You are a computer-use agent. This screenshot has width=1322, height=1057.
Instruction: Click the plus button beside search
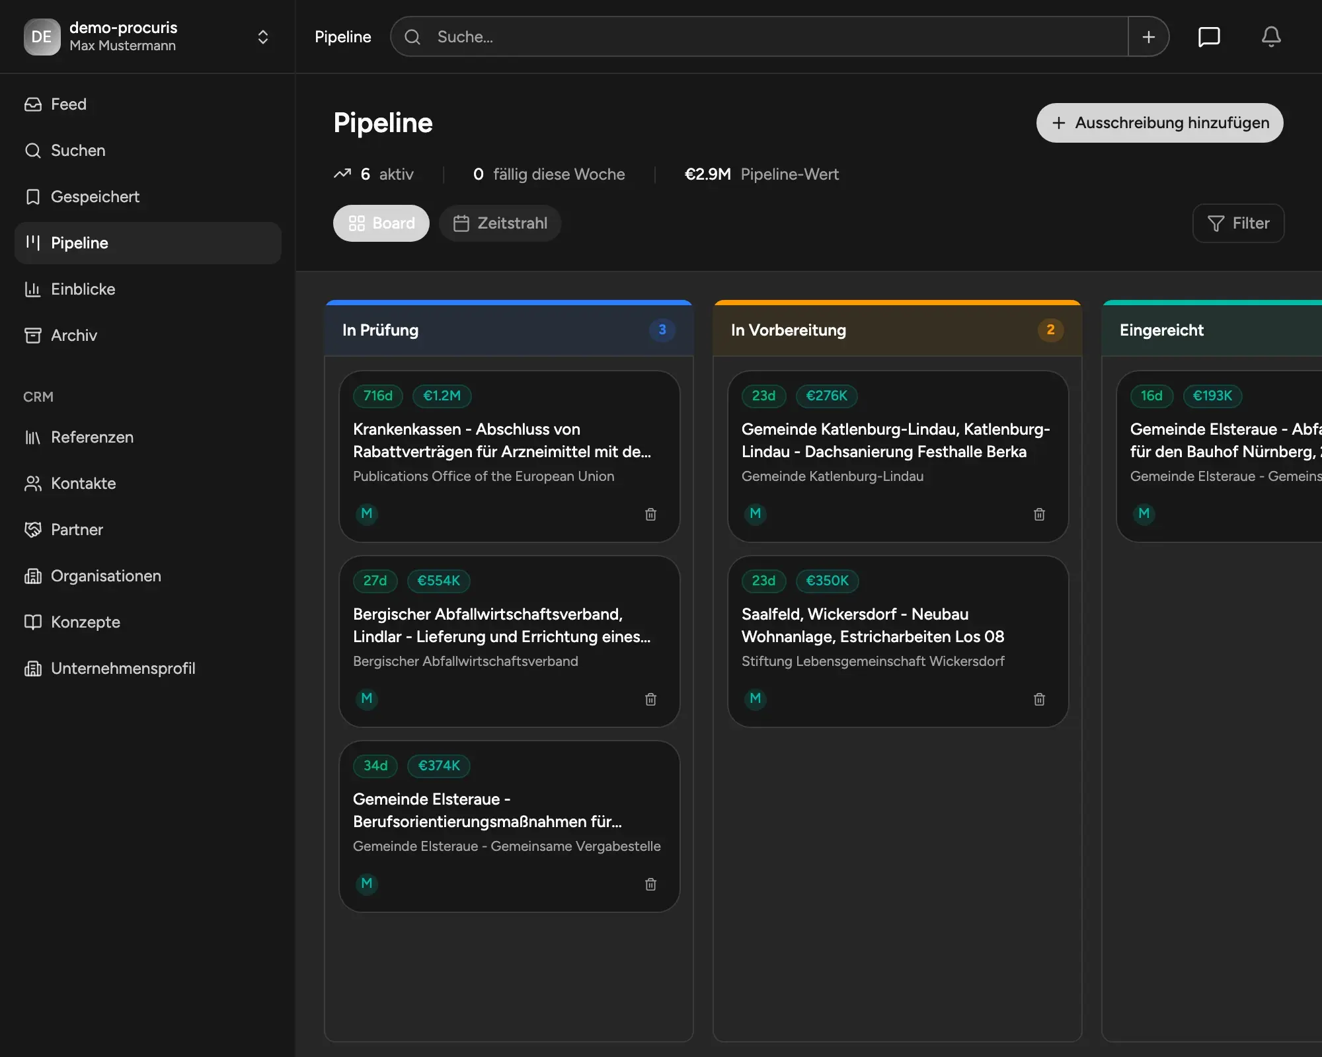(1149, 37)
